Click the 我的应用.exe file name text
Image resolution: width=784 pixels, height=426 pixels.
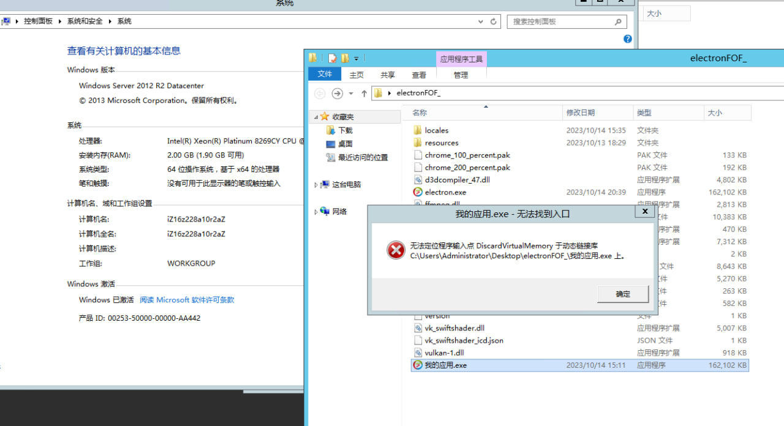click(x=446, y=365)
